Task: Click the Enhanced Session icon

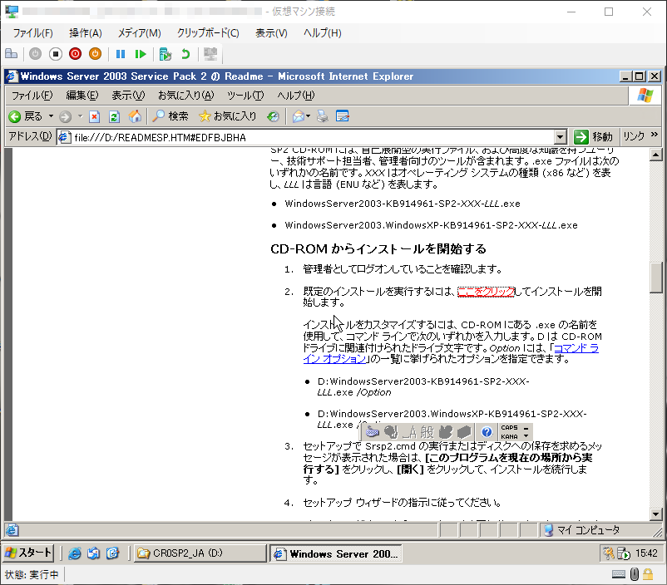Action: 210,54
